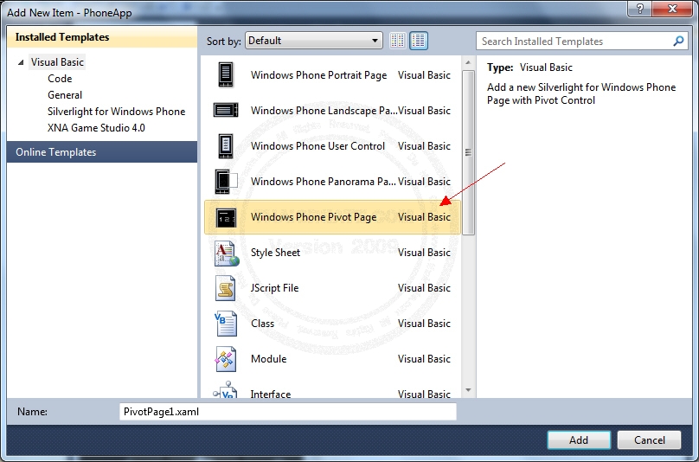
Task: Select the Windows Phone Portrait Page icon
Action: point(226,74)
